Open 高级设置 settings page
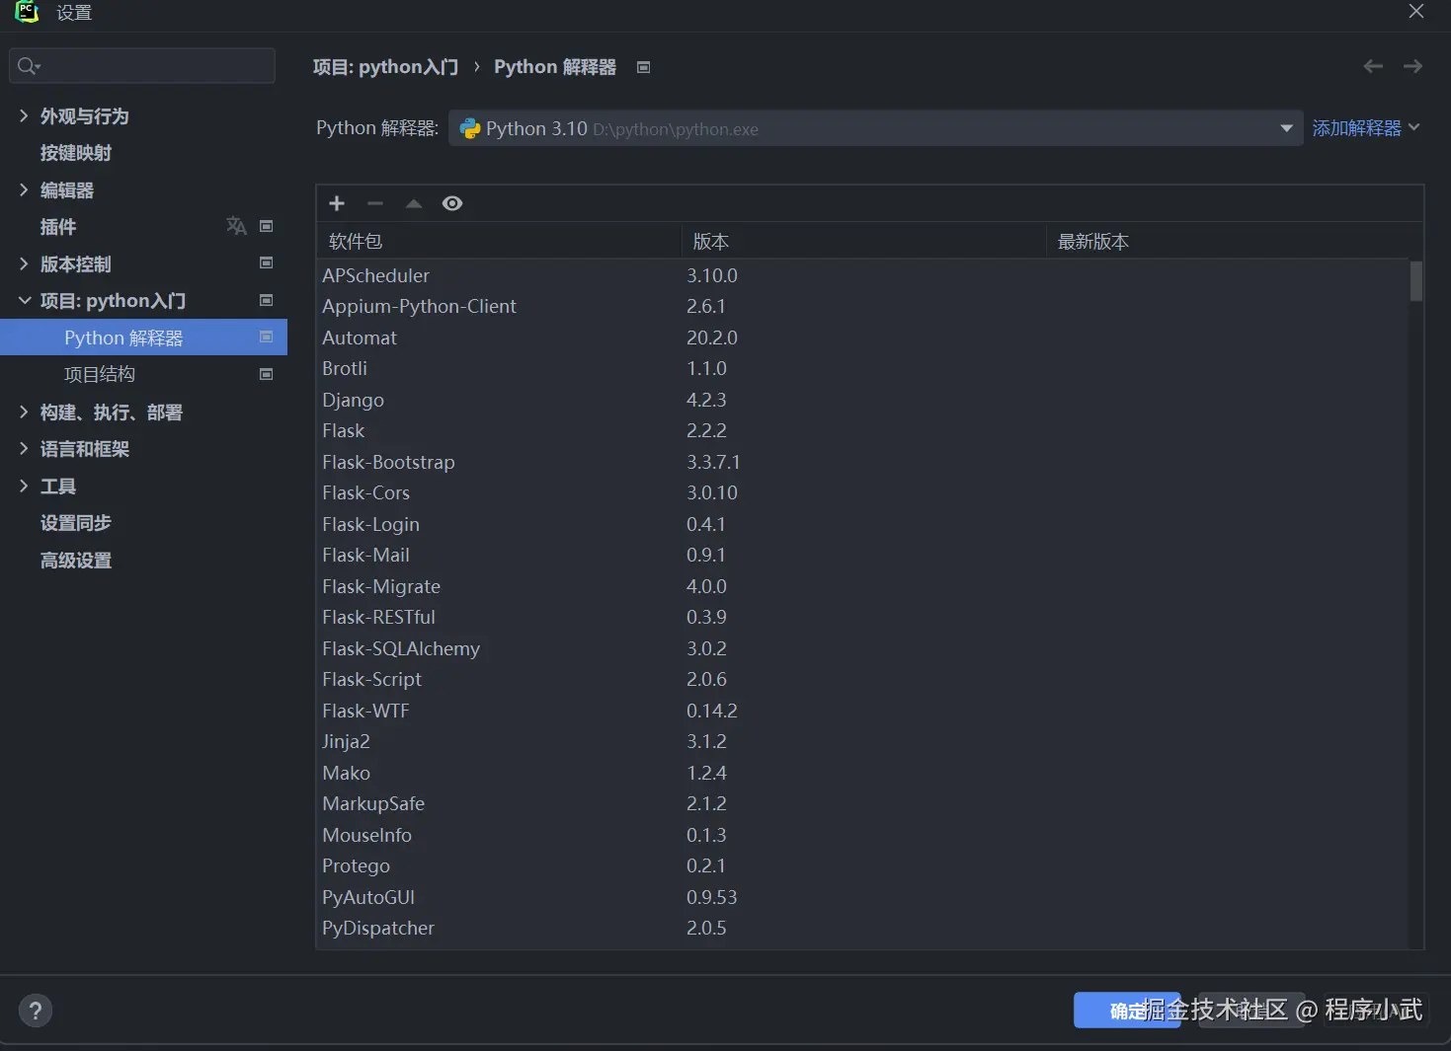 coord(76,561)
